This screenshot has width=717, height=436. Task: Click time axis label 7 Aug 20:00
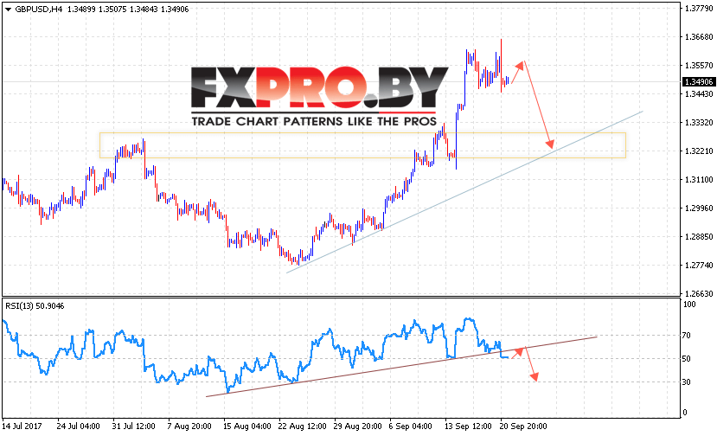click(x=189, y=426)
